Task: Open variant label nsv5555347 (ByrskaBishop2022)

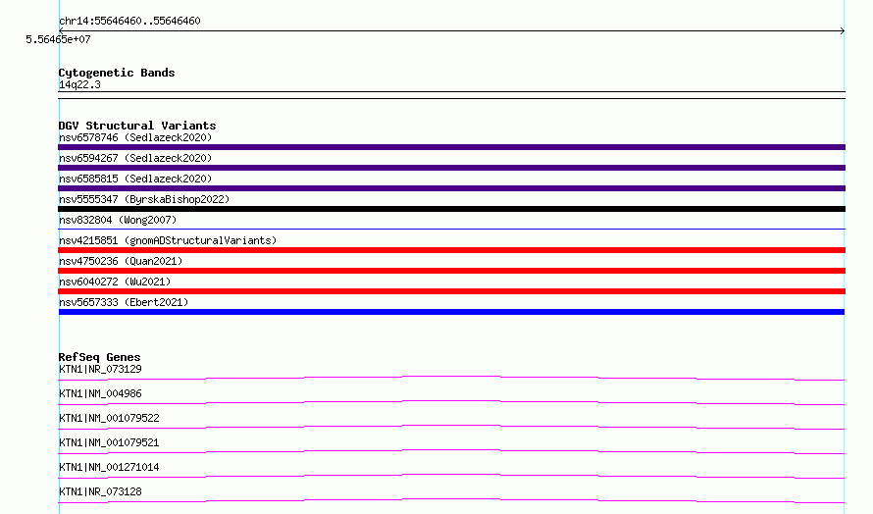Action: click(x=144, y=199)
